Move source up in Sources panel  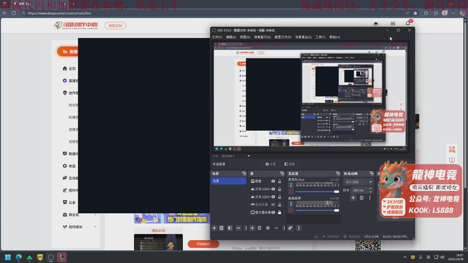click(x=276, y=228)
